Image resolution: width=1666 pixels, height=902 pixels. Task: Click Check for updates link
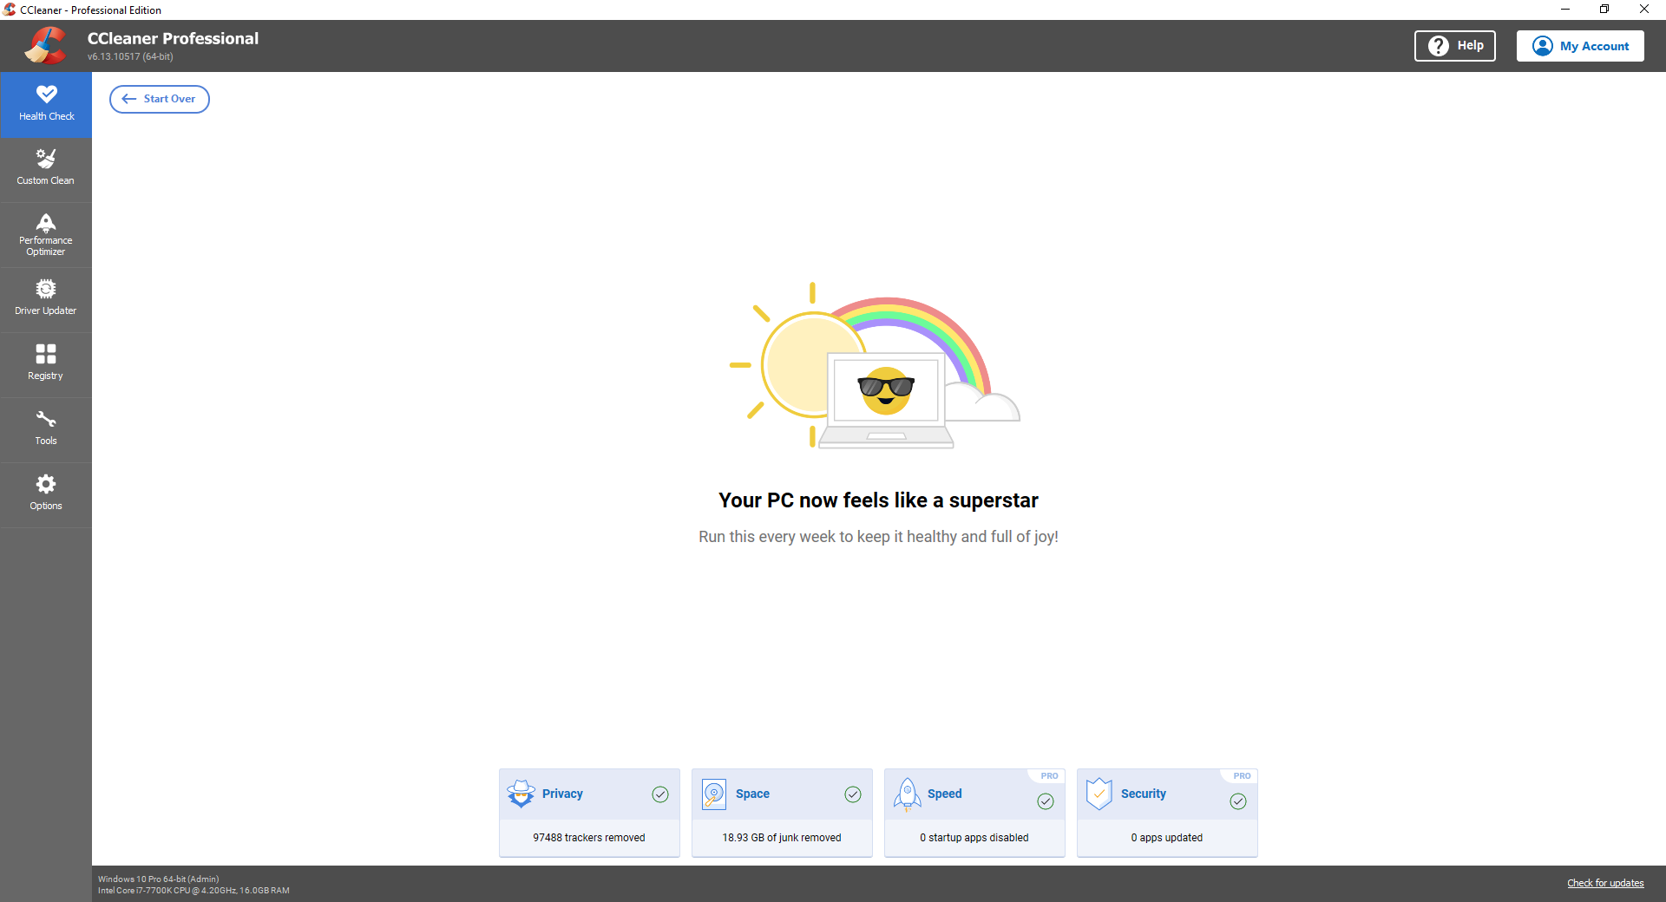[x=1605, y=883]
